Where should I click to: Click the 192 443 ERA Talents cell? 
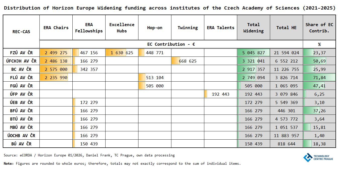pos(221,94)
